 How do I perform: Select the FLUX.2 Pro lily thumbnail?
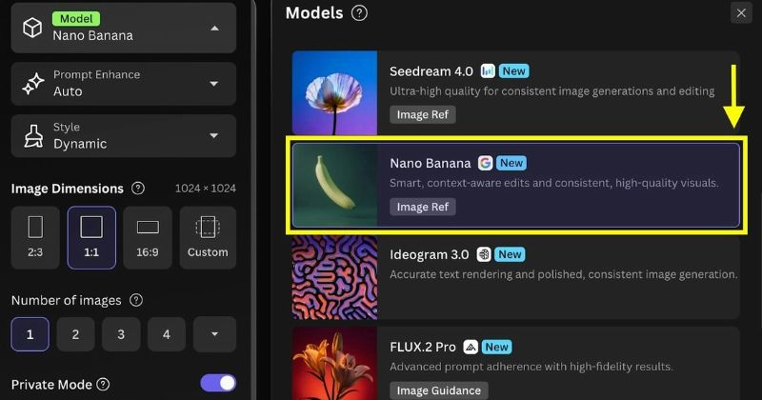[x=334, y=364]
